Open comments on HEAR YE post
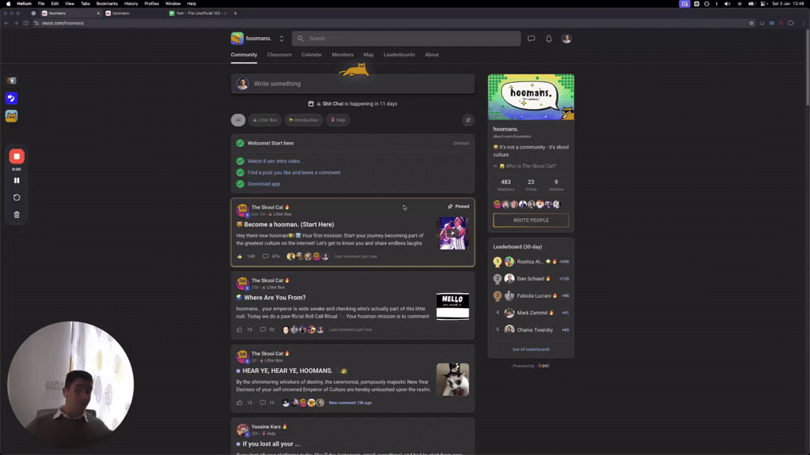This screenshot has width=810, height=455. point(263,403)
